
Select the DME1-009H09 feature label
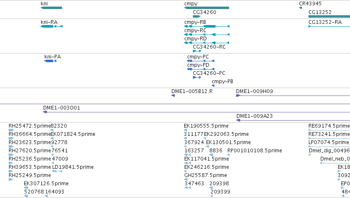pos(255,91)
